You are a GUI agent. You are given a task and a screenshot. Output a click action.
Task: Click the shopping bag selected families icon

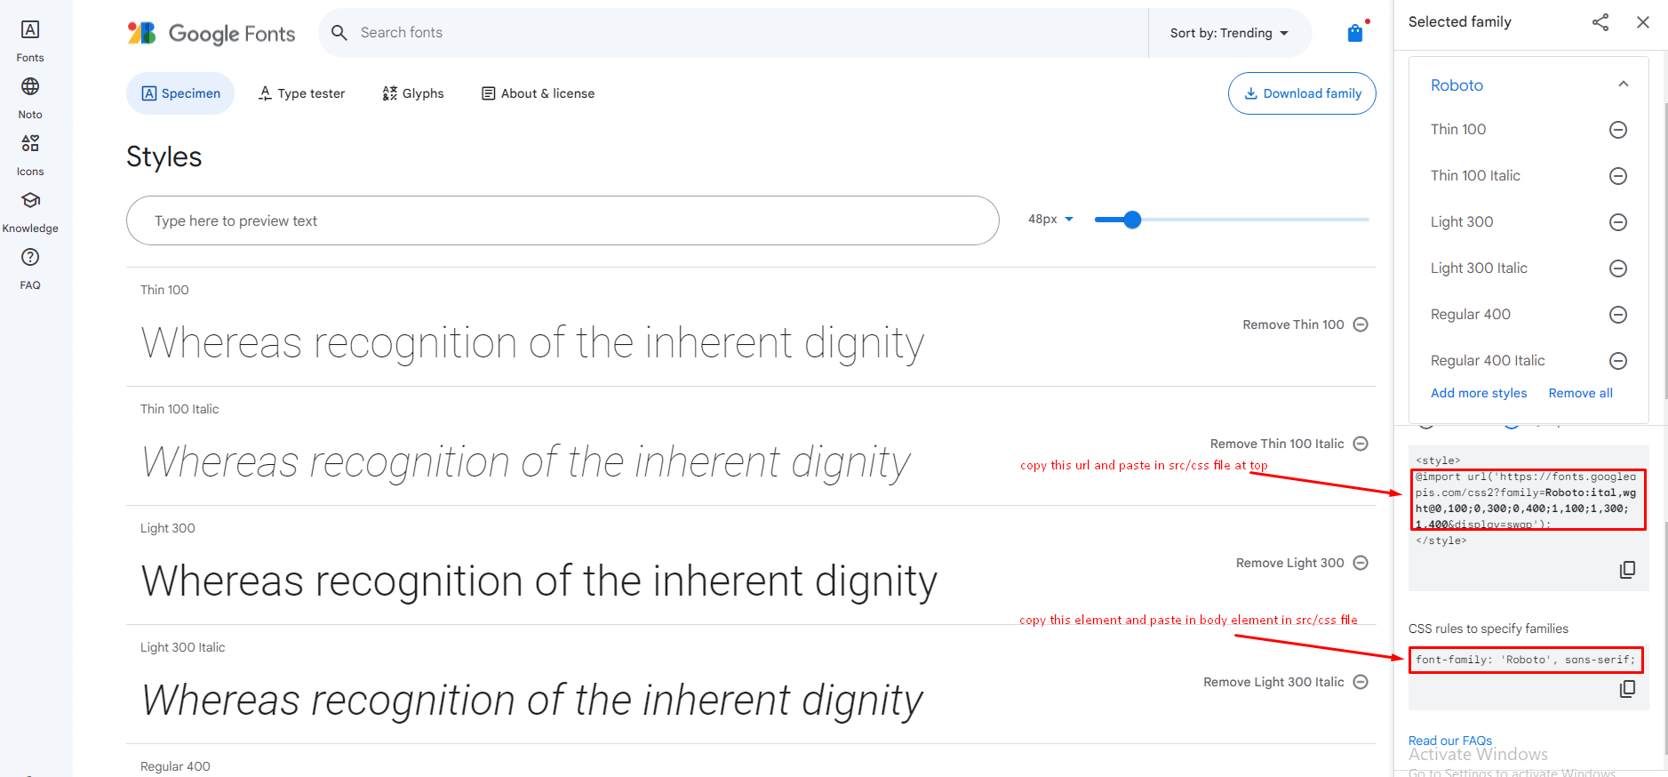point(1355,33)
